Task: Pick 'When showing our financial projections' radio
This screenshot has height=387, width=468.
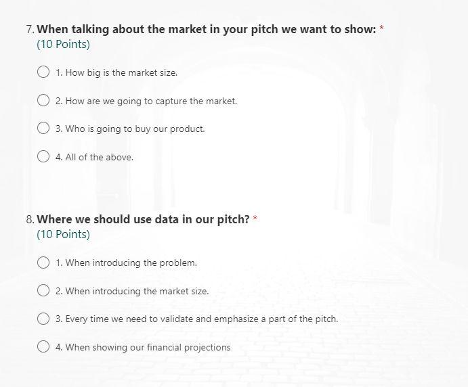Action: [43, 346]
